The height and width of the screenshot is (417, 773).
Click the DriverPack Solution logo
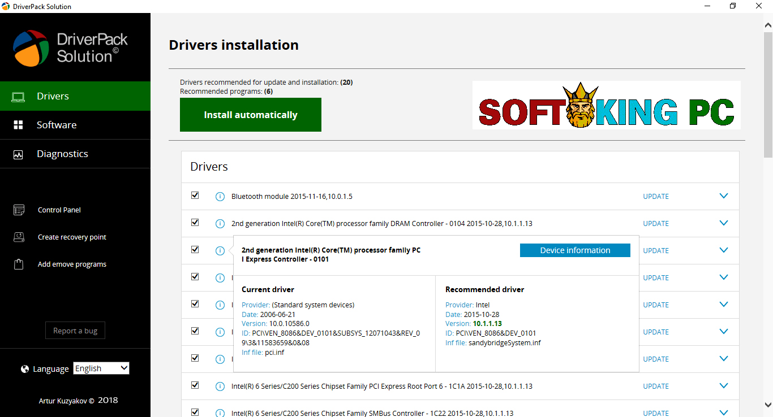[x=70, y=48]
